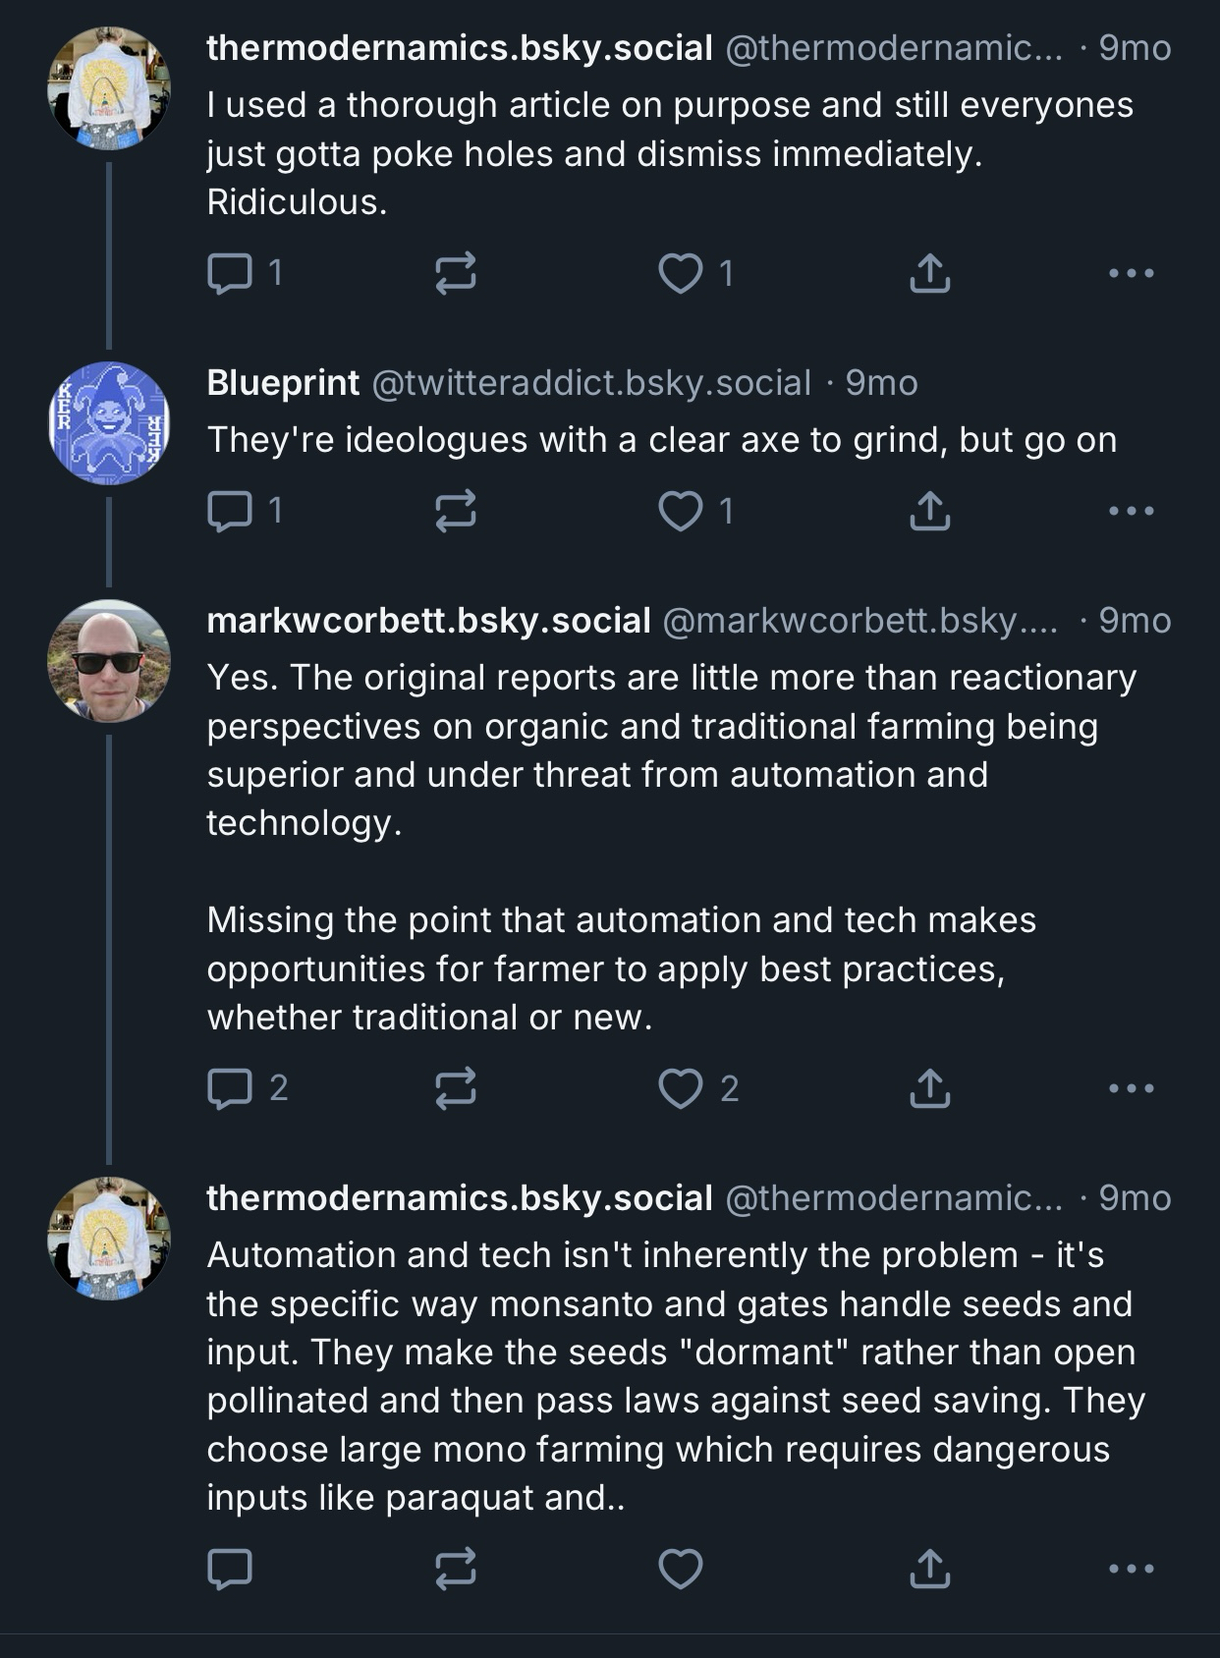
Task: Share the first thermodernamics post
Action: [929, 273]
